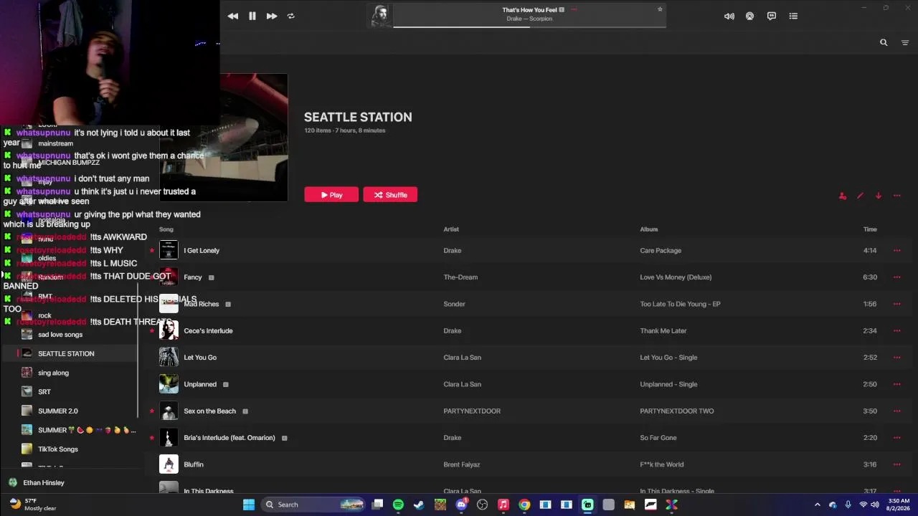
Task: Open Spotify from the taskbar
Action: tap(398, 505)
